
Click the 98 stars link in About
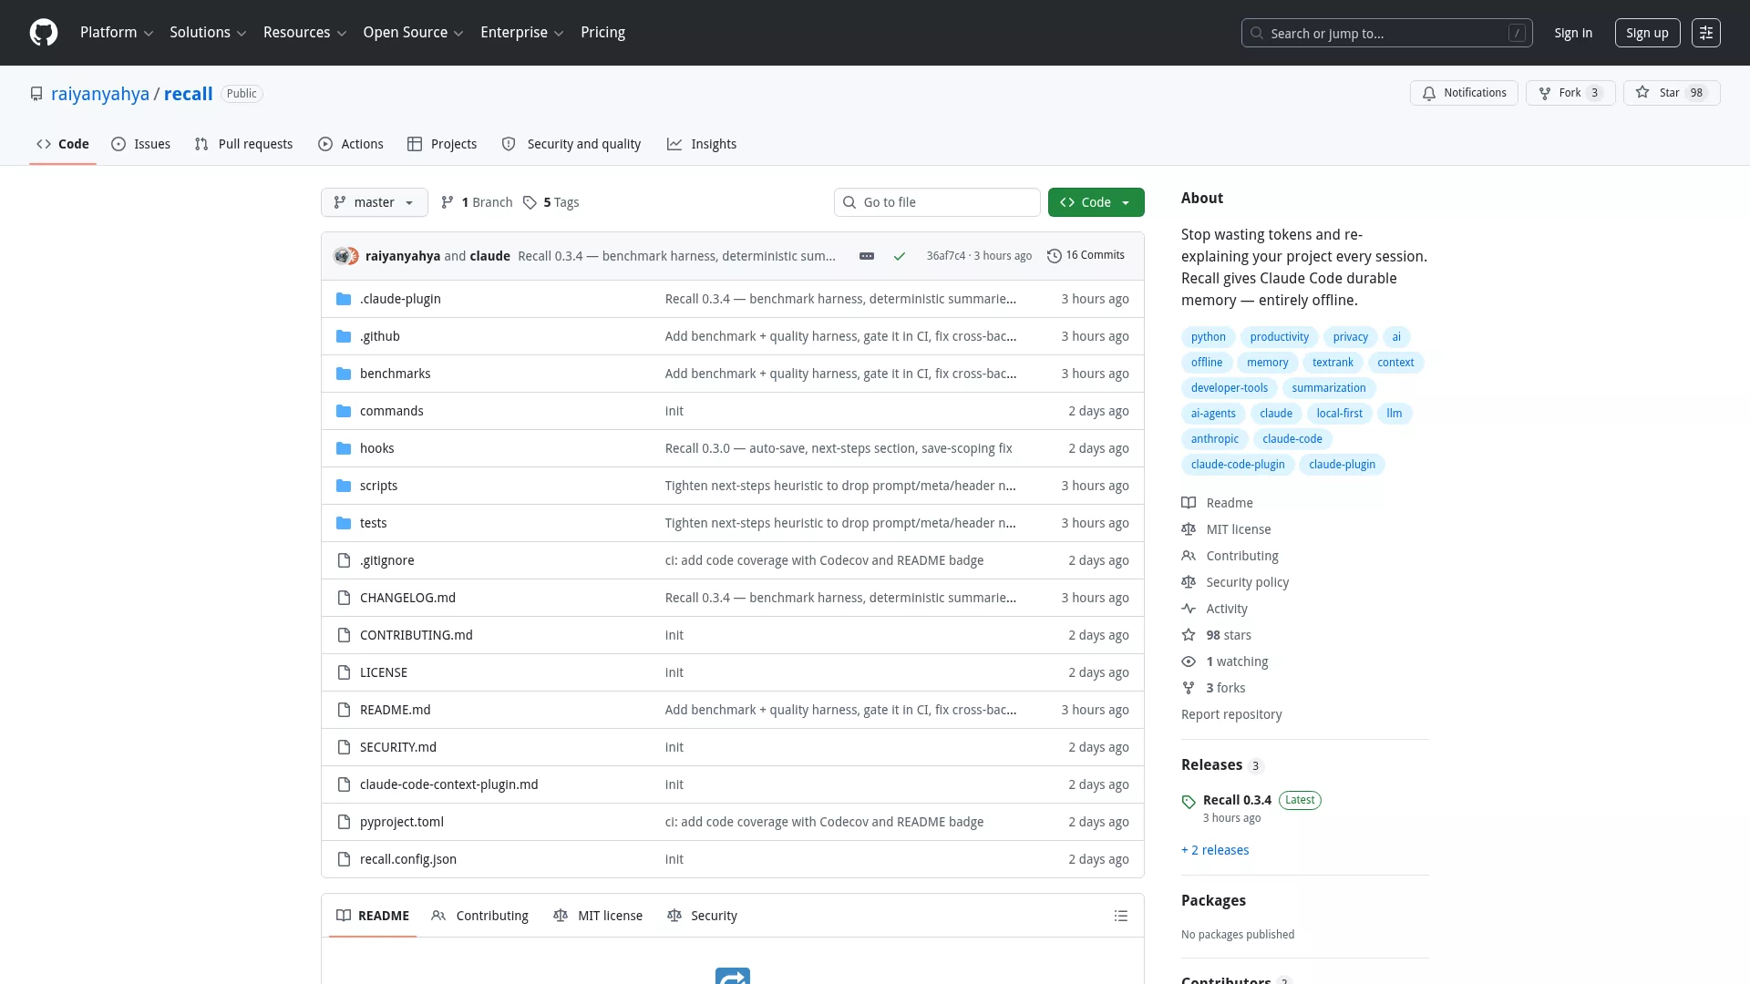click(1229, 635)
